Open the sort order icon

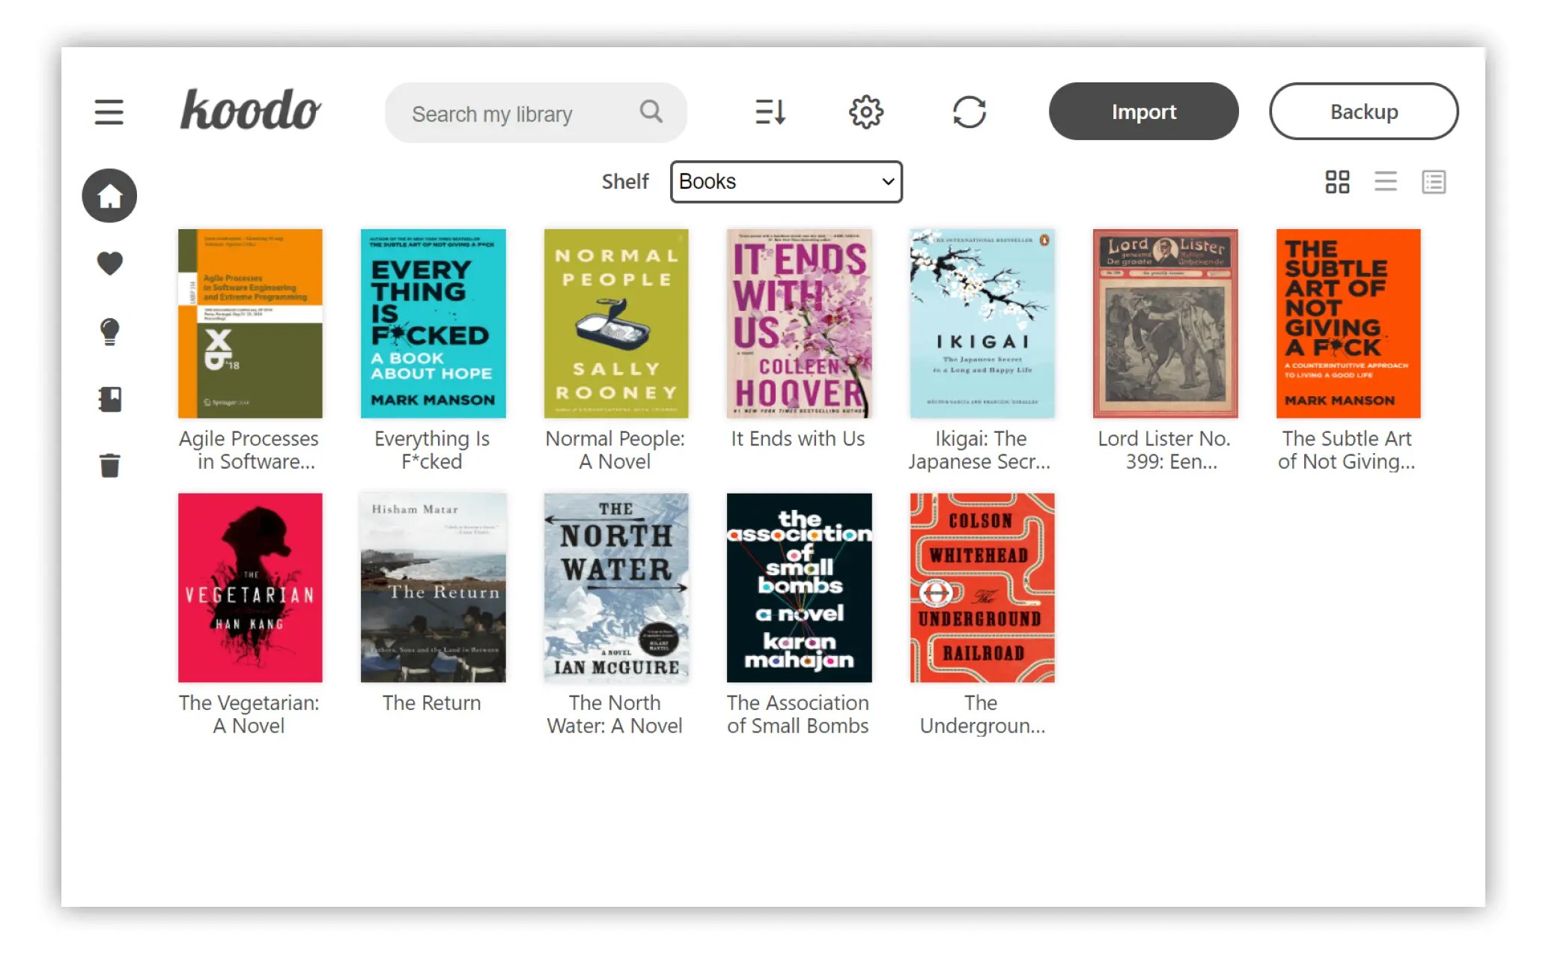pos(770,112)
